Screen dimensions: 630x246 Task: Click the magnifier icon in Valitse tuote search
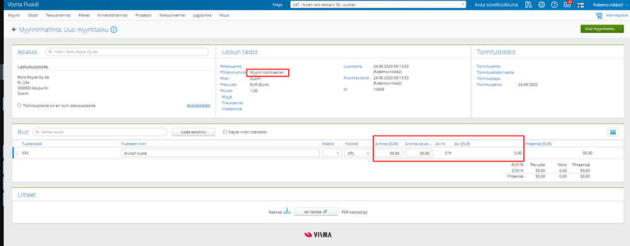[37, 132]
